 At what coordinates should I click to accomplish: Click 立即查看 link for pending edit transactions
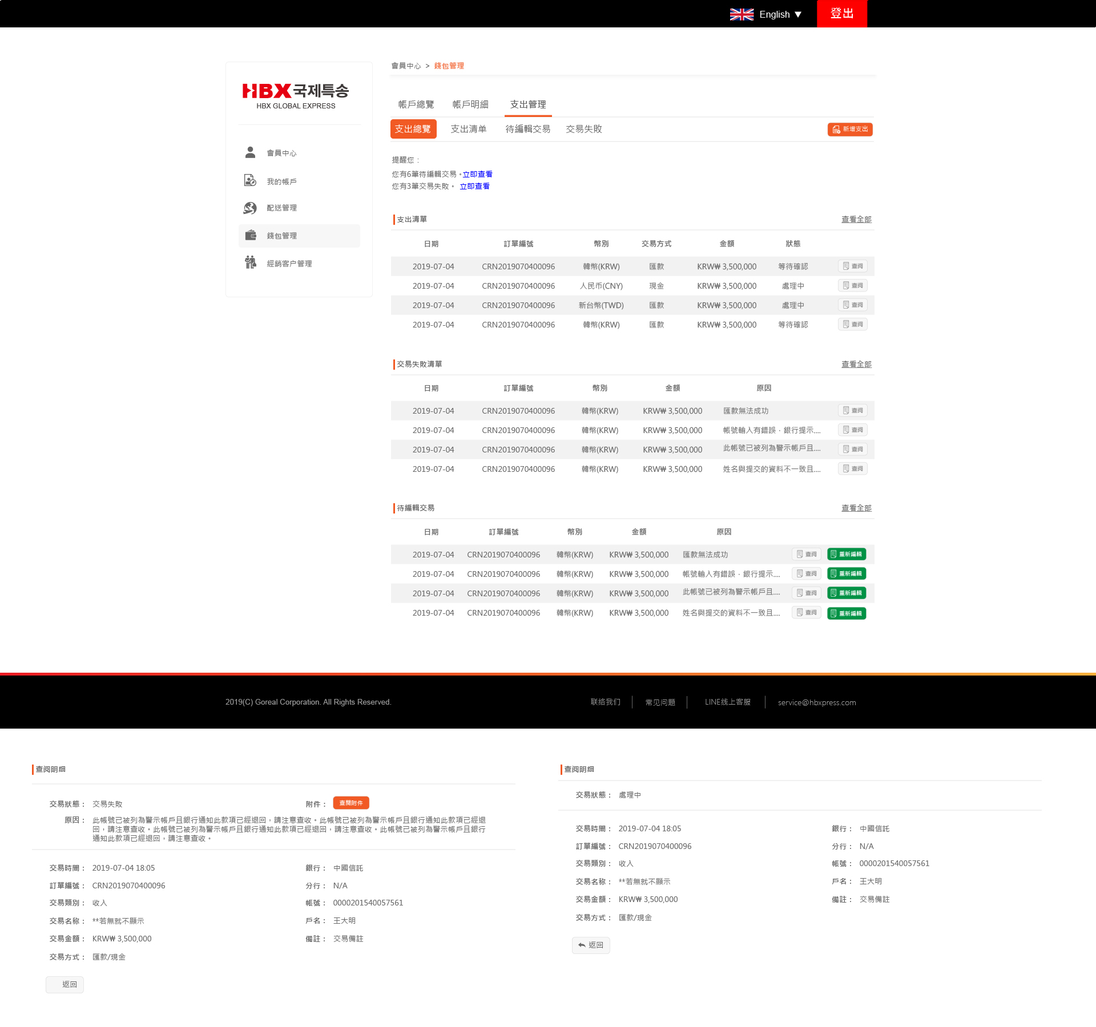point(477,174)
